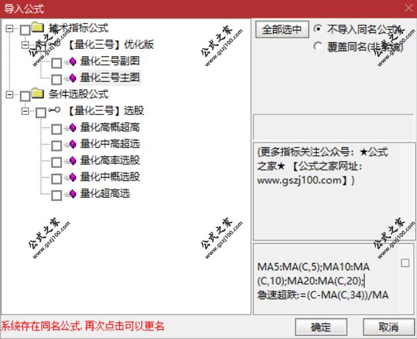Select the 量化中概选股 formula row
This screenshot has width=417, height=339.
(x=110, y=176)
